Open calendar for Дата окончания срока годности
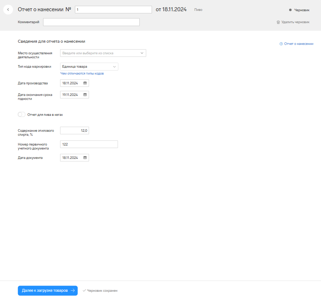This screenshot has width=321, height=299. [85, 94]
